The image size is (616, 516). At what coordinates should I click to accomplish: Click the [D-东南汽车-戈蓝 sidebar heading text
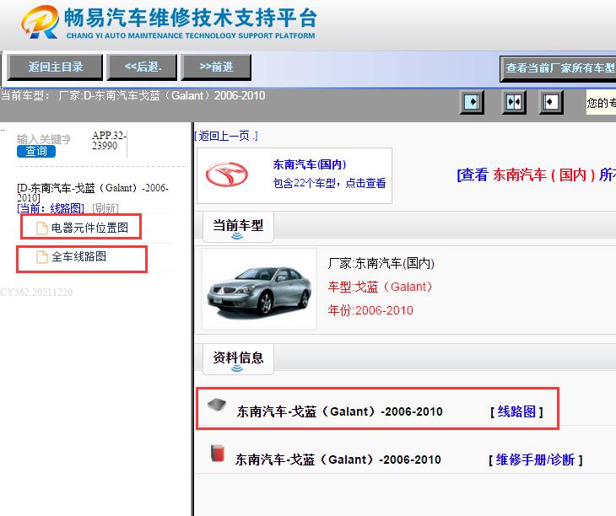pyautogui.click(x=93, y=193)
